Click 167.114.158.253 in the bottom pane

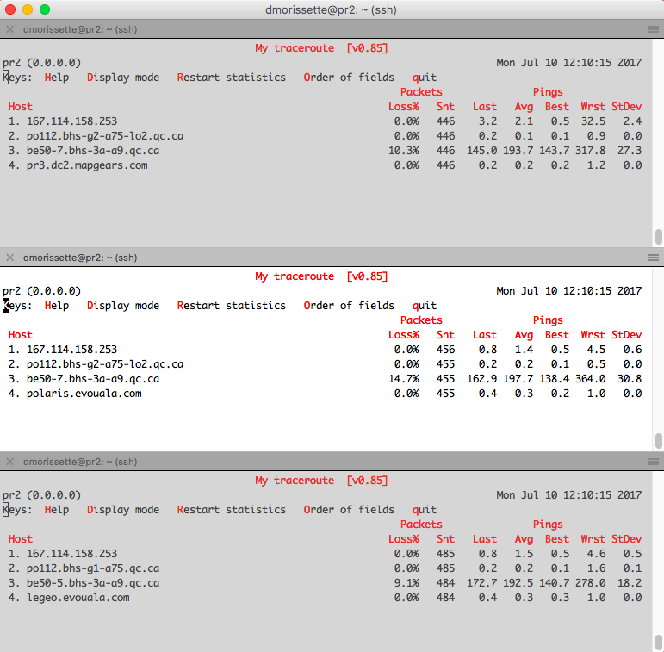pyautogui.click(x=72, y=554)
